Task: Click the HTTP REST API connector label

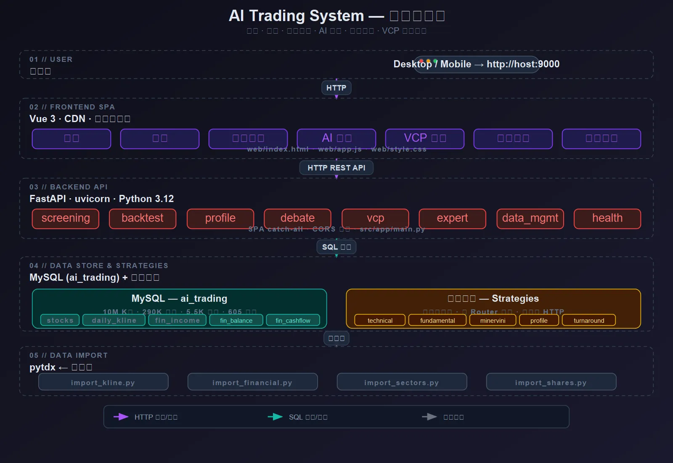Action: (x=336, y=168)
